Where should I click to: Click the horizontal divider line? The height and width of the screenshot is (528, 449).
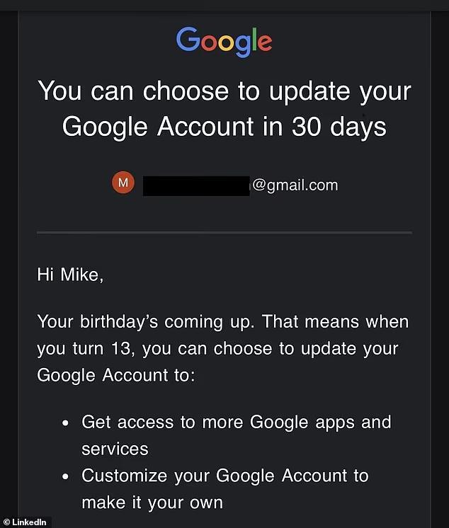click(224, 232)
